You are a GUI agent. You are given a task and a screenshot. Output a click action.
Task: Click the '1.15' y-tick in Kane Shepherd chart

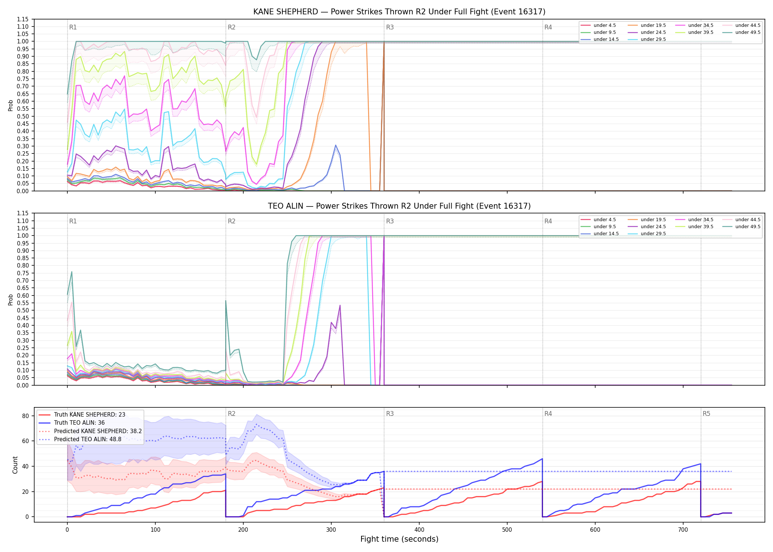pyautogui.click(x=23, y=19)
